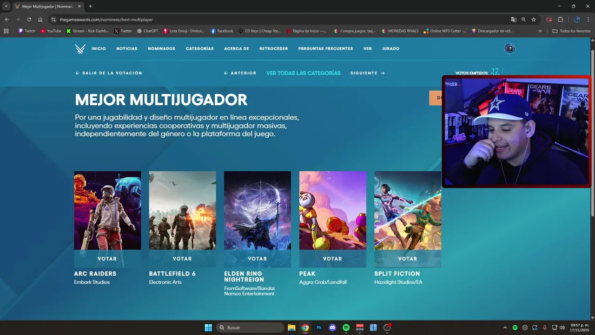Vote for Elden Ring Nightreign

258,259
